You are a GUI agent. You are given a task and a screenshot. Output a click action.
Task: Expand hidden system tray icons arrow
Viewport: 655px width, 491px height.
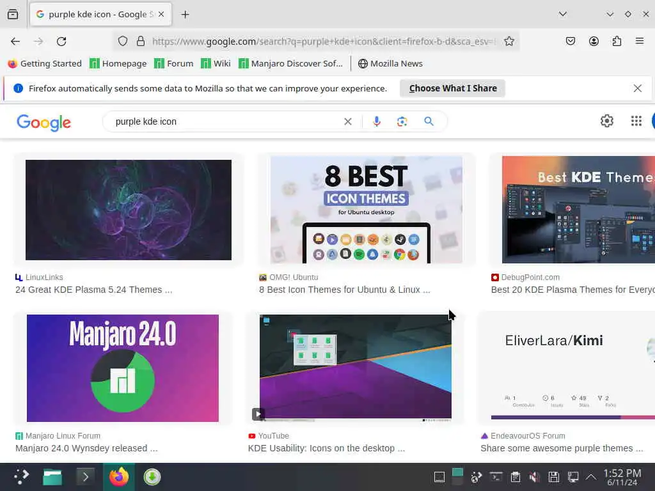590,477
